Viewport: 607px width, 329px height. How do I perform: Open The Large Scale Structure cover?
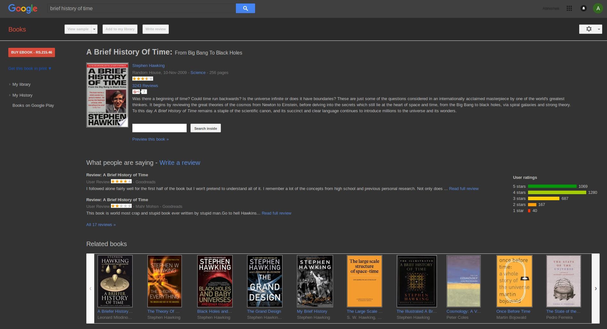tap(364, 281)
